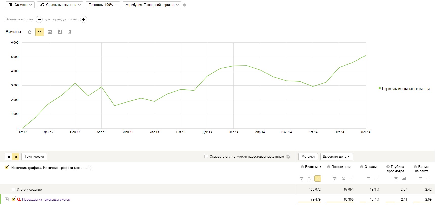This screenshot has width=435, height=205.
Task: Switch to column chart view
Action: pyautogui.click(x=60, y=32)
